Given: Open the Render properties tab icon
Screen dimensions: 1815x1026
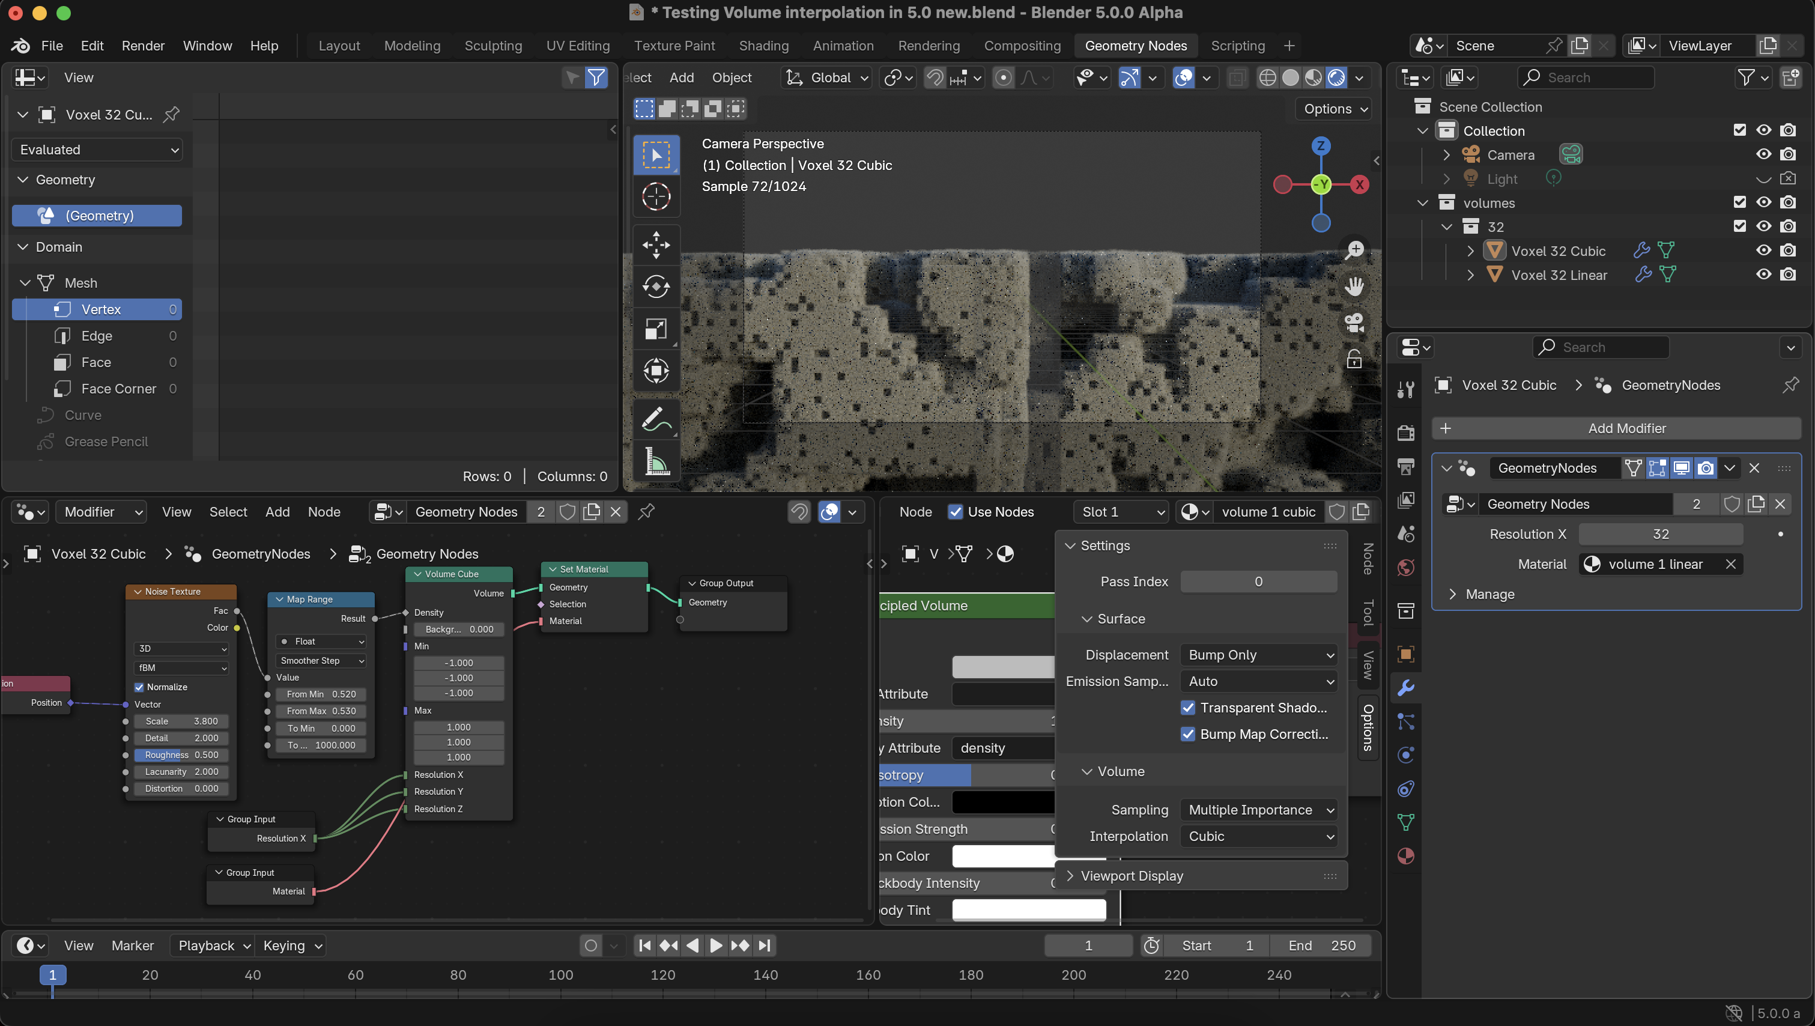Looking at the screenshot, I should coord(1405,433).
